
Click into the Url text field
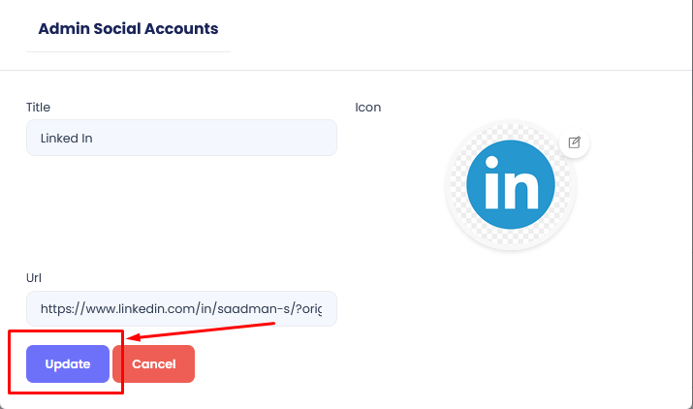181,309
